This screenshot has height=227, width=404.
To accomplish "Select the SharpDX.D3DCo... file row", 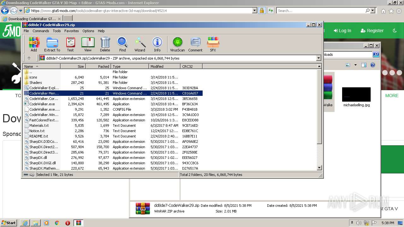I will pos(113,142).
